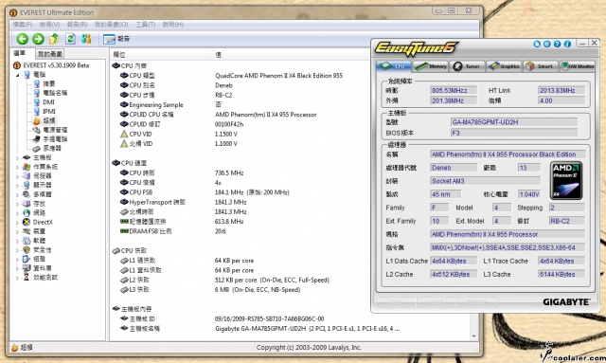
Task: Click the two-people icon in EVEREST toolbar
Action: (86, 39)
